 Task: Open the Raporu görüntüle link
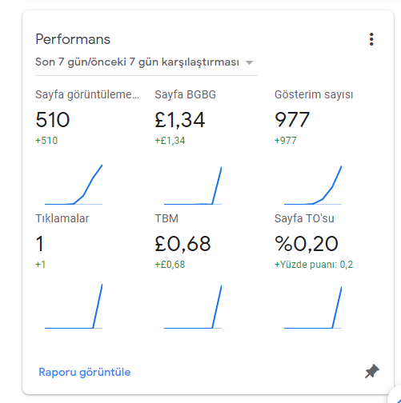[85, 372]
